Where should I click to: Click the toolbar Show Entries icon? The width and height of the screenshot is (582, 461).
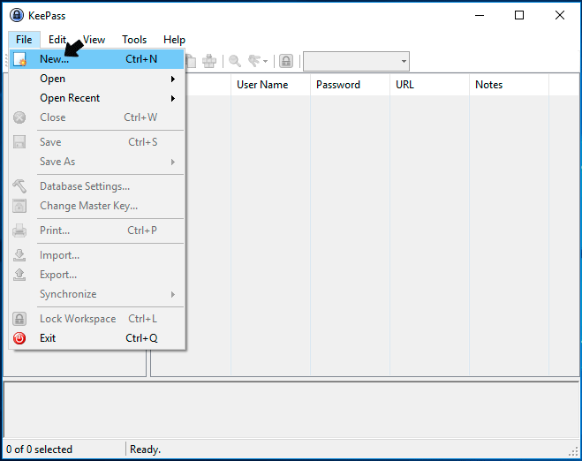point(254,61)
